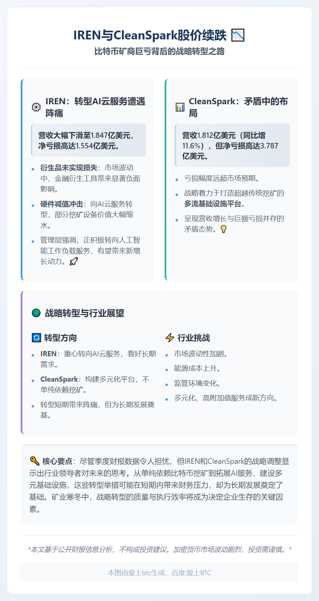
Task: Click the highlight box 营收大幅下滑至1.847亿美元
Action: point(88,140)
